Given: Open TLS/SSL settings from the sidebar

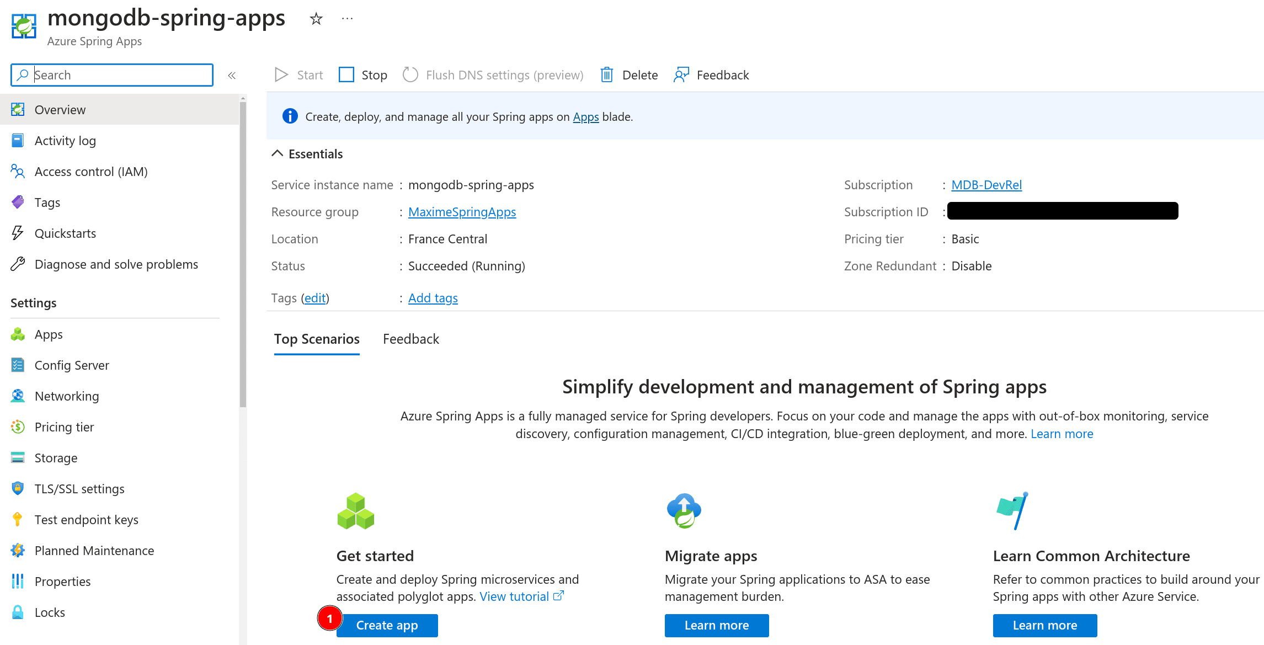Looking at the screenshot, I should click(79, 489).
